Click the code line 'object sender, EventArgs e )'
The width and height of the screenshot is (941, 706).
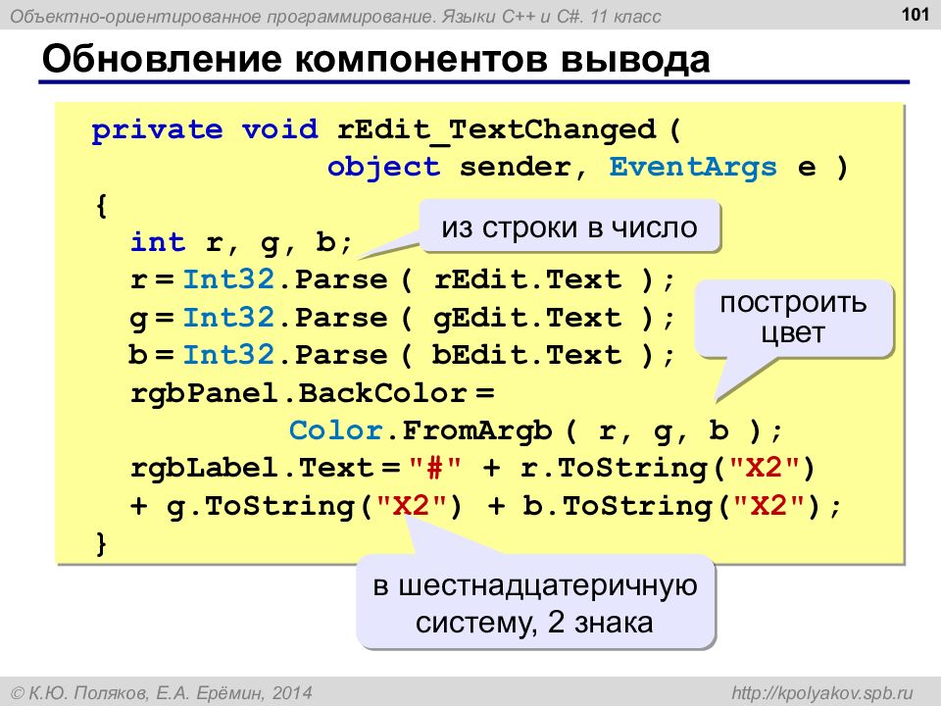587,167
